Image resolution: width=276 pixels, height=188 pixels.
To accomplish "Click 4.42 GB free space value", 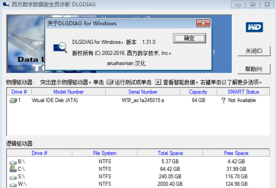I will (236, 162).
